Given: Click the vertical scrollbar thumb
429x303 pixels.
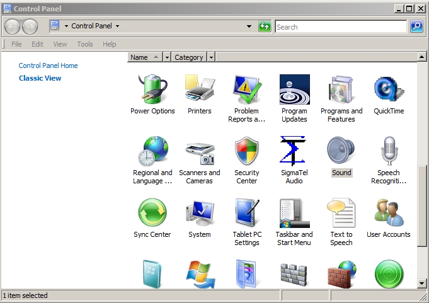Looking at the screenshot, I should [422, 205].
